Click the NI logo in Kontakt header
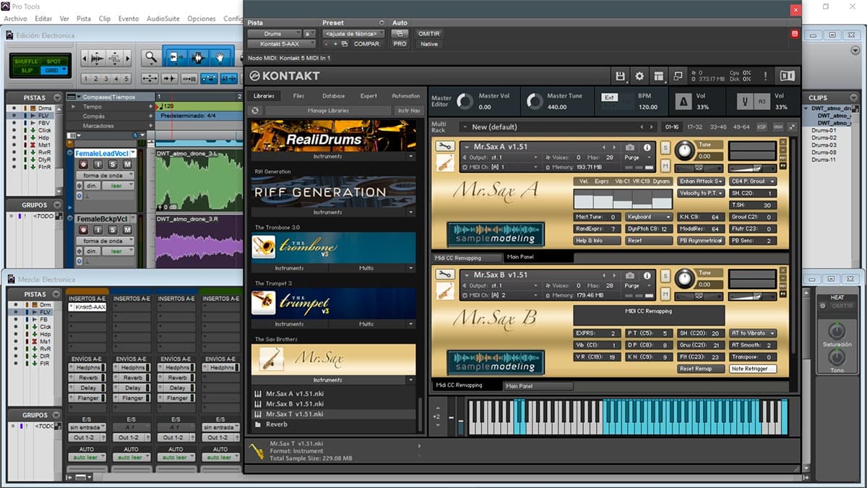 pyautogui.click(x=788, y=76)
